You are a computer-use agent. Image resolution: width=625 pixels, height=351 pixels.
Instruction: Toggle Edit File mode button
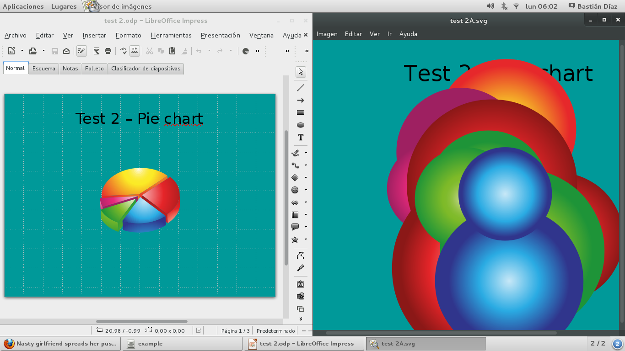[x=81, y=51]
